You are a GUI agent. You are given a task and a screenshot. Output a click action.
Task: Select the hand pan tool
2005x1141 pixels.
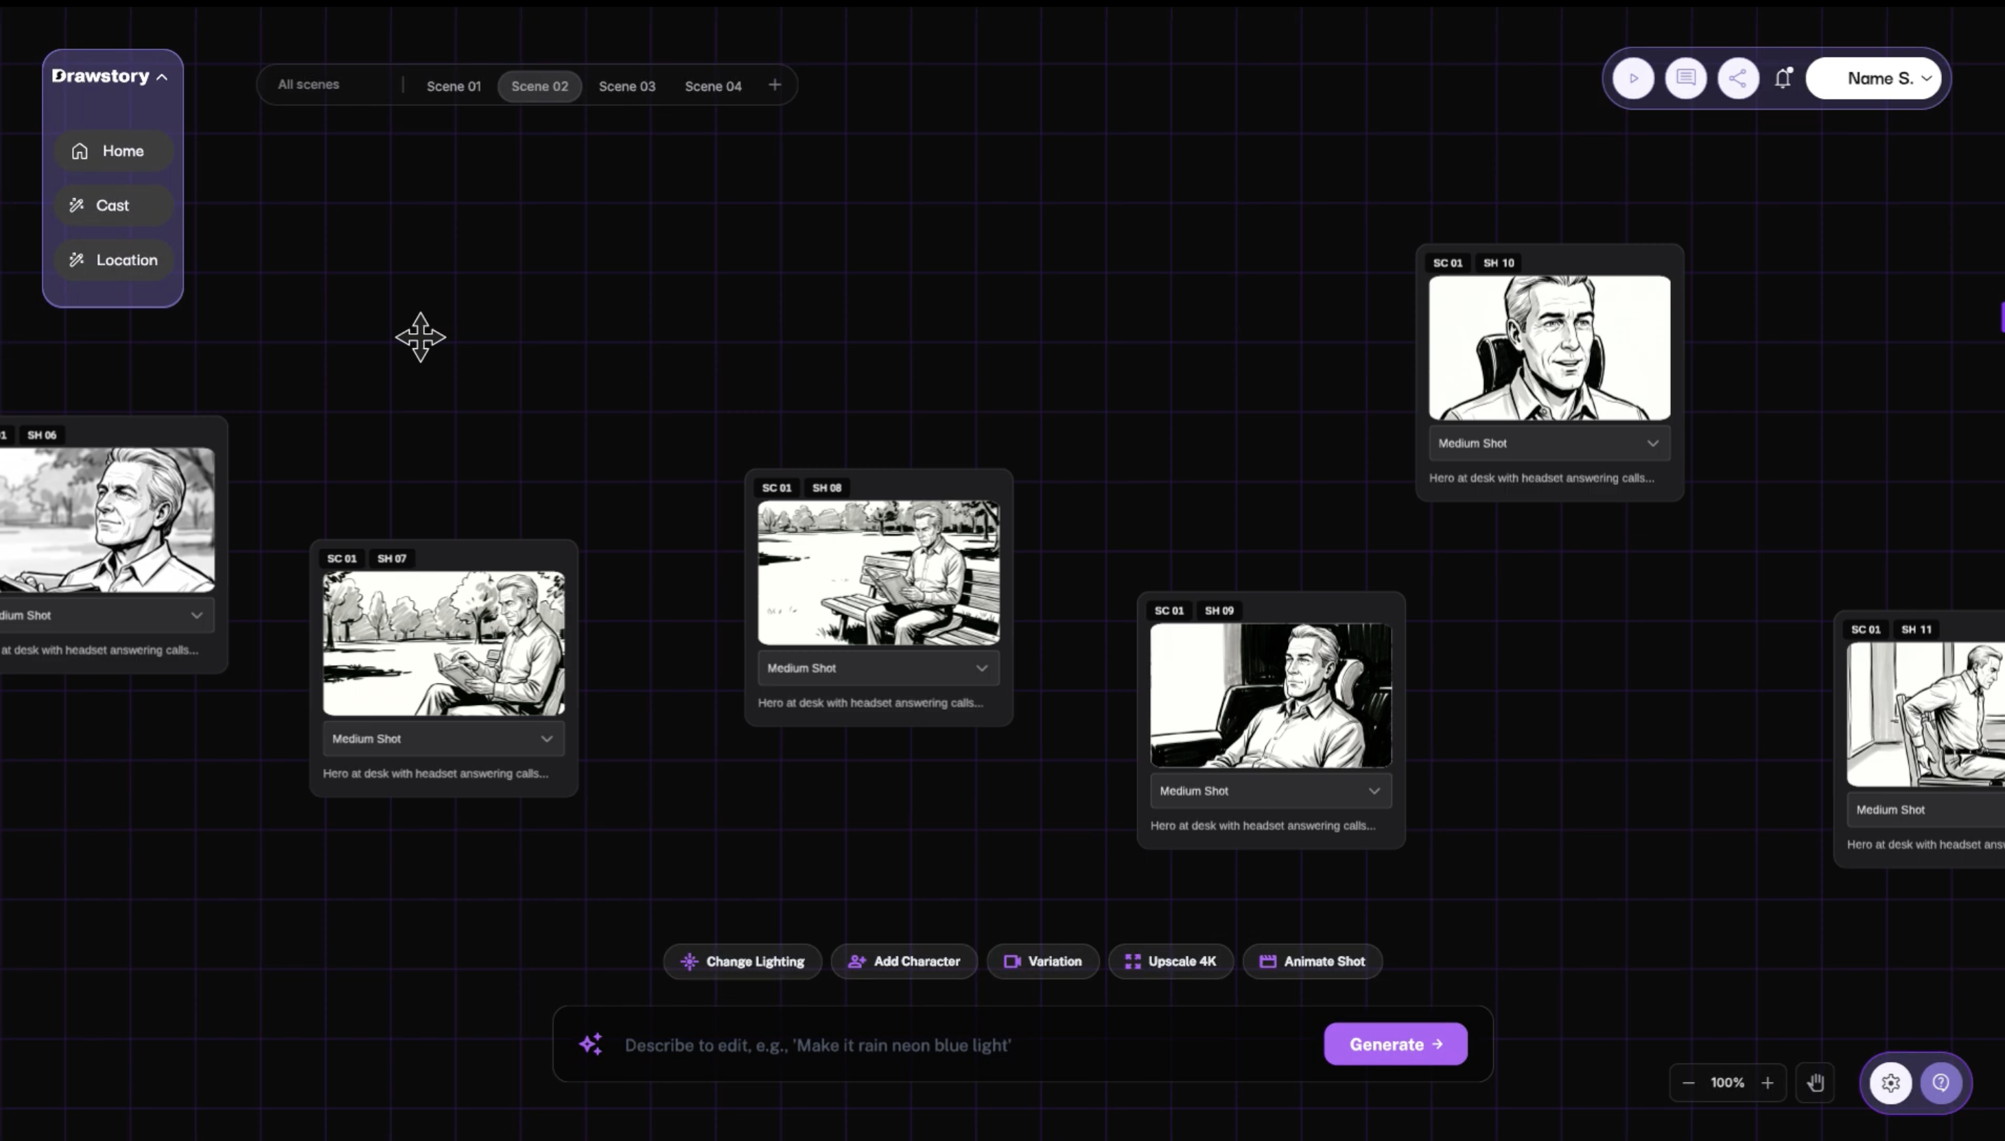1815,1083
